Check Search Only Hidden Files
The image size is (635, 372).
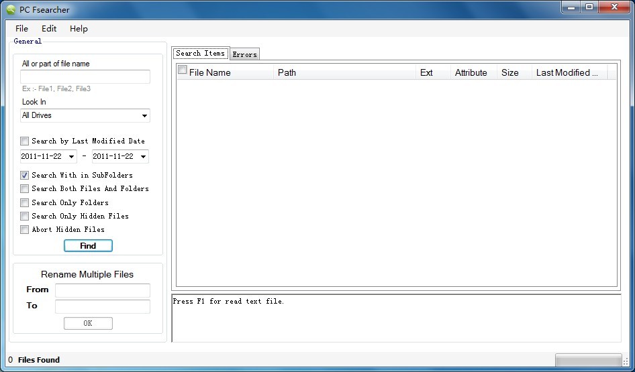[25, 216]
